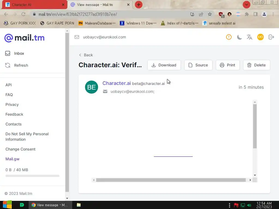Click the message body scroll down arrow

pos(255,175)
